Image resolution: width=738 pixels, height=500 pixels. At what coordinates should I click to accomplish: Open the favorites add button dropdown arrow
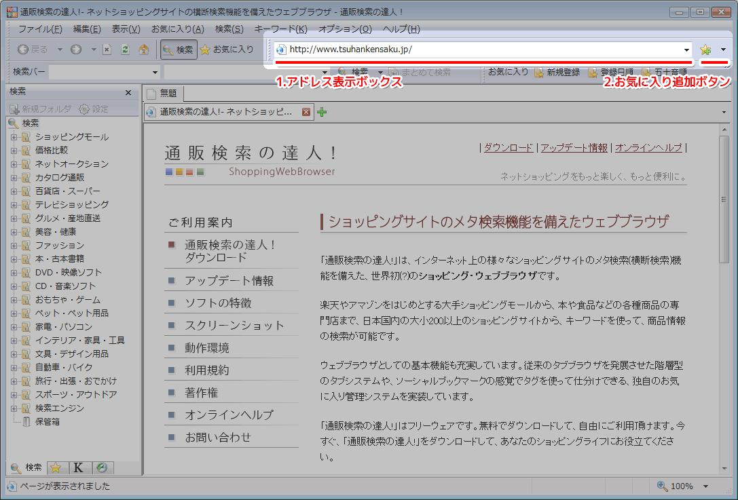(x=724, y=50)
